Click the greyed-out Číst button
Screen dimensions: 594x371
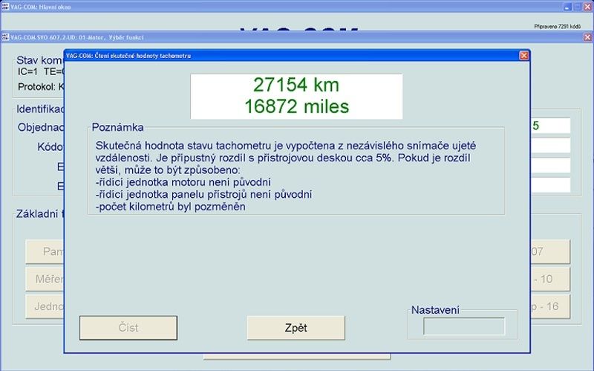pyautogui.click(x=128, y=328)
